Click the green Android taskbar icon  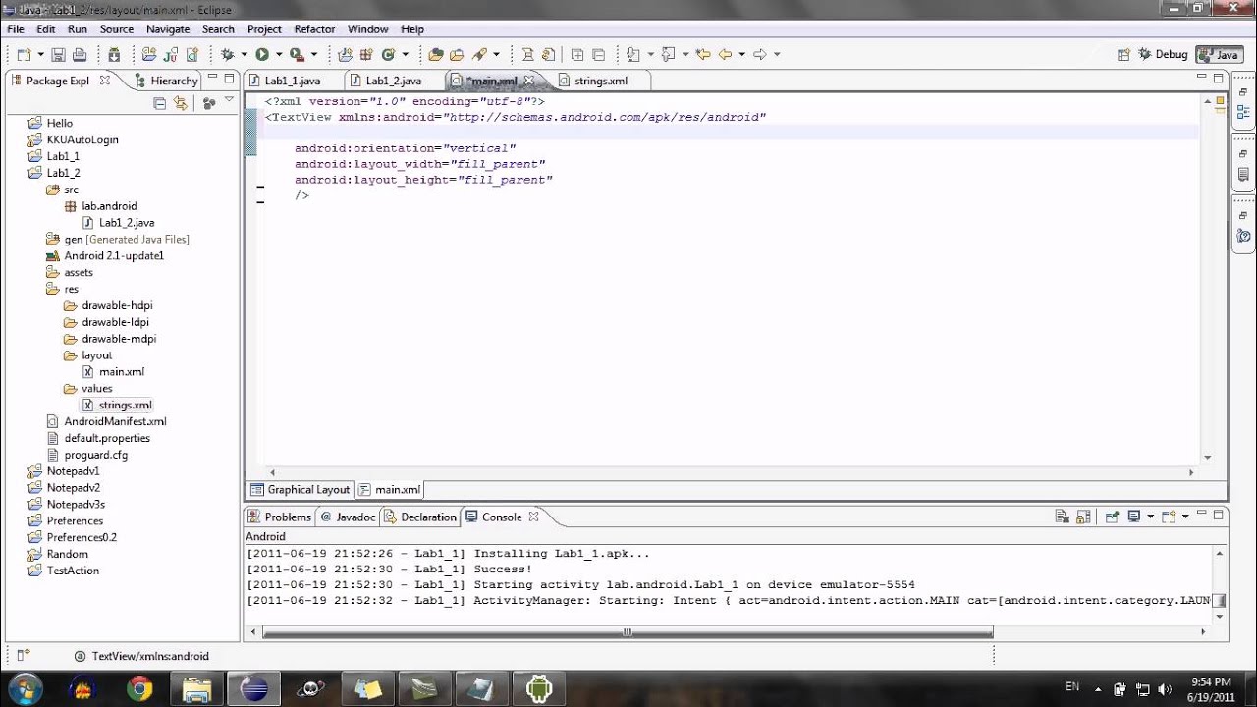(538, 688)
